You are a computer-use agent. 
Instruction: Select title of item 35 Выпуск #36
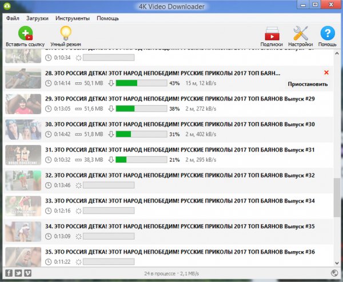[x=180, y=252]
